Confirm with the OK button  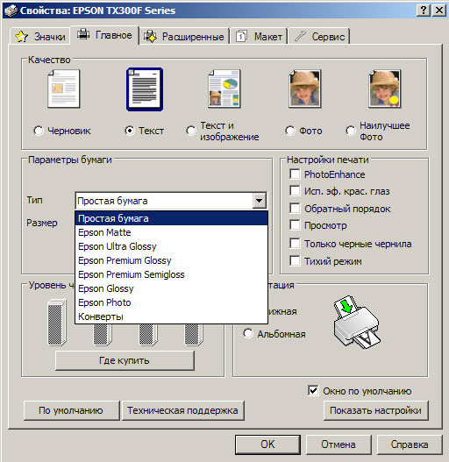267,444
